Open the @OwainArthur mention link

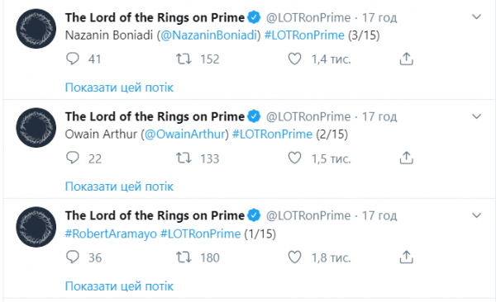tap(184, 134)
